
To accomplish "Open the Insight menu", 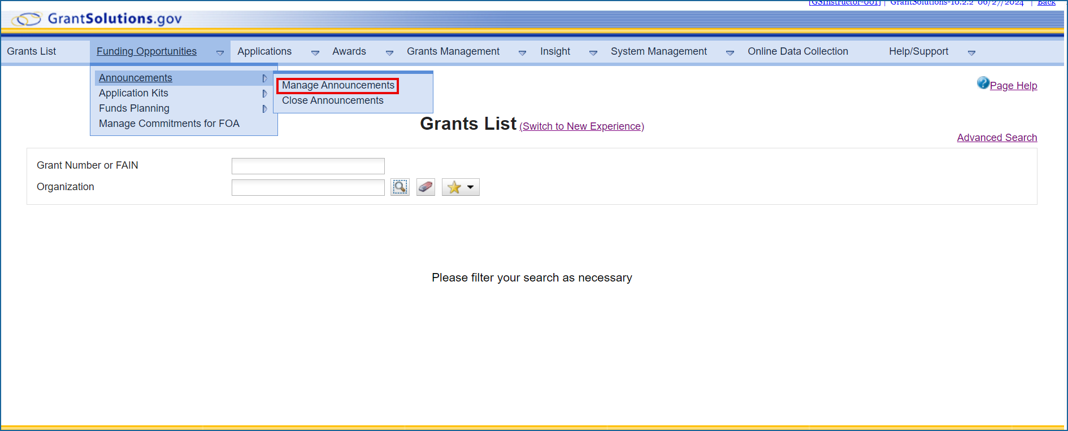I will pyautogui.click(x=555, y=51).
